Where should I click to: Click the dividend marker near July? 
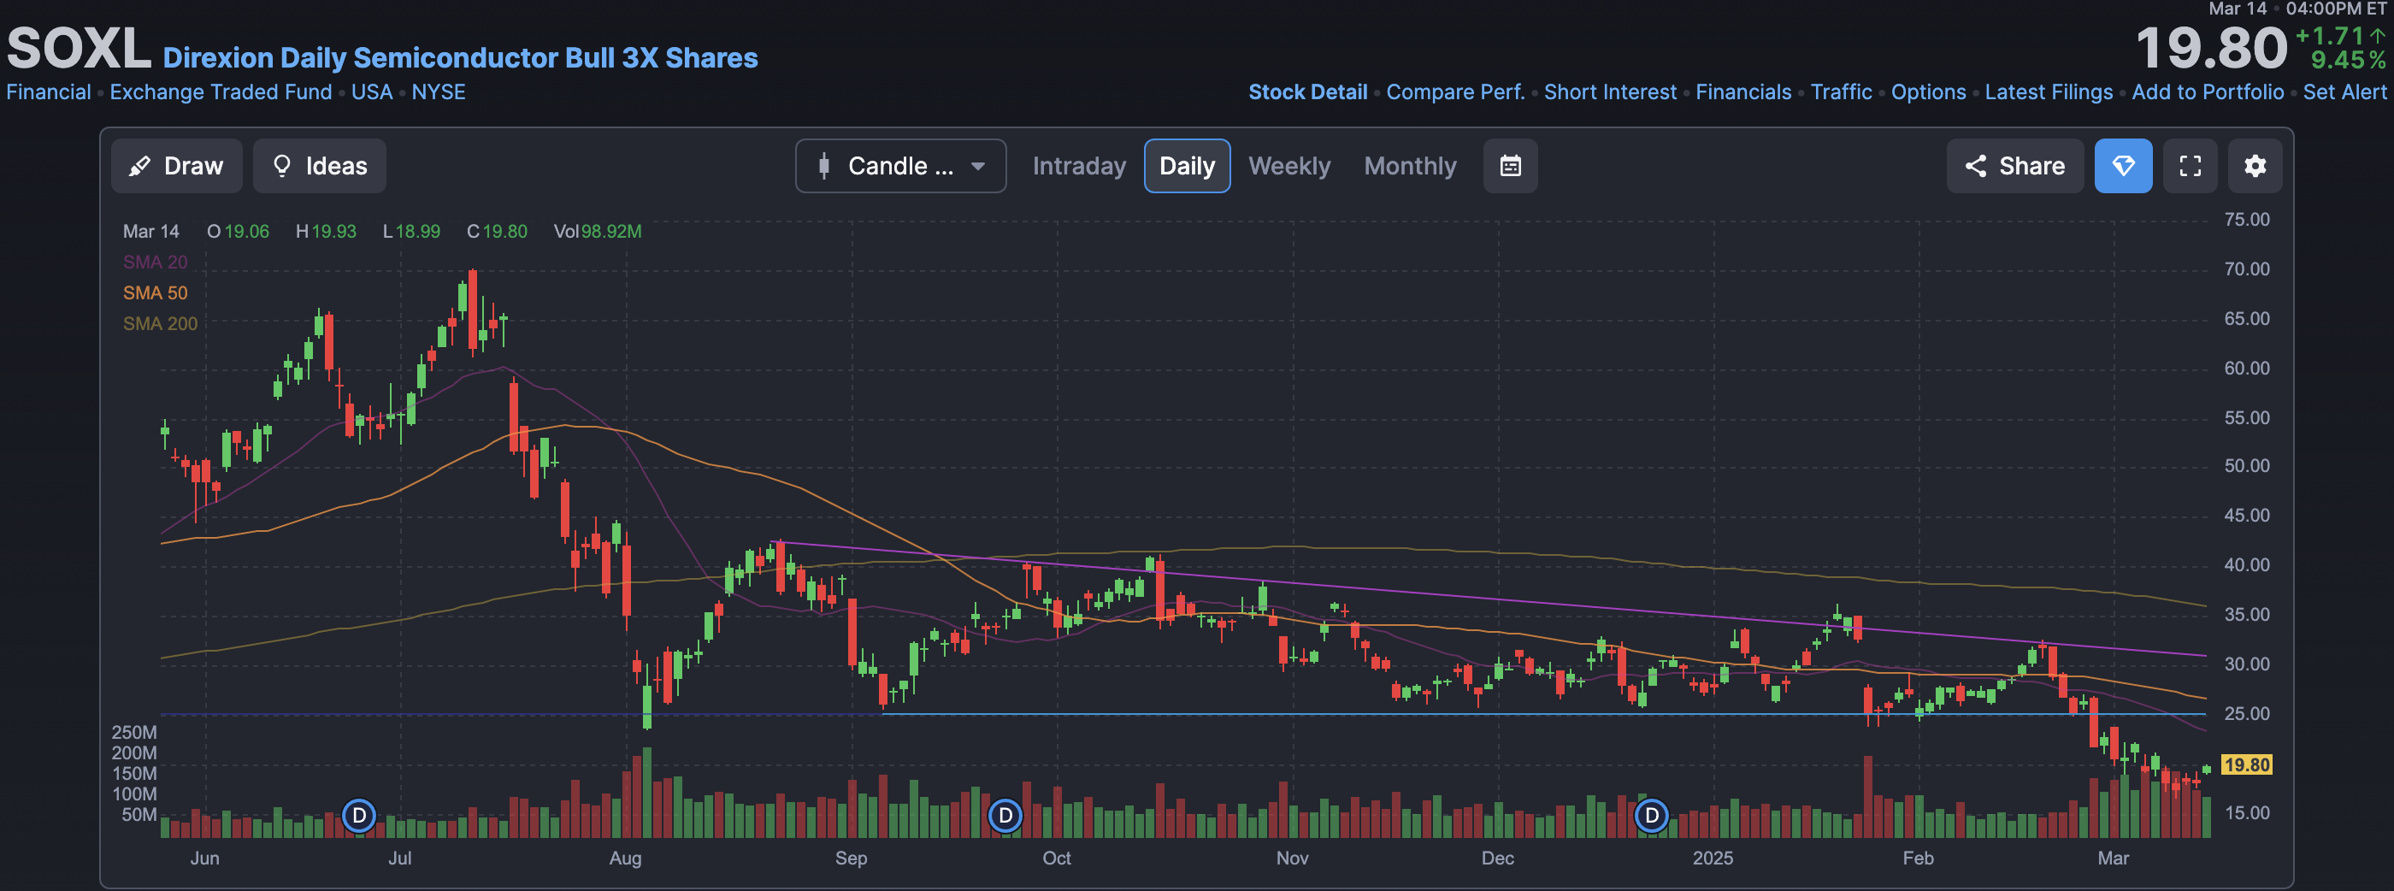click(x=359, y=816)
